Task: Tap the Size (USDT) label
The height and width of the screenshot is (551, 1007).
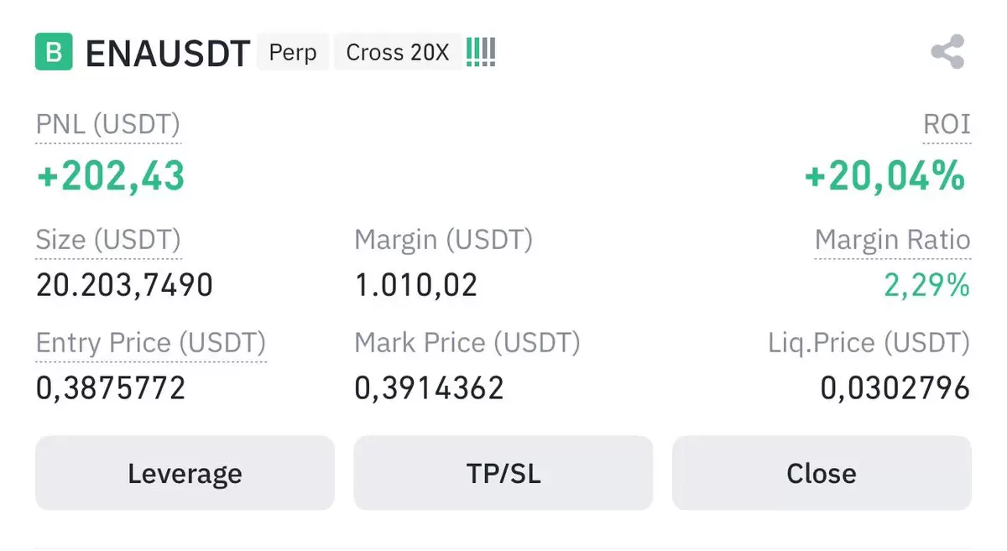Action: (108, 241)
